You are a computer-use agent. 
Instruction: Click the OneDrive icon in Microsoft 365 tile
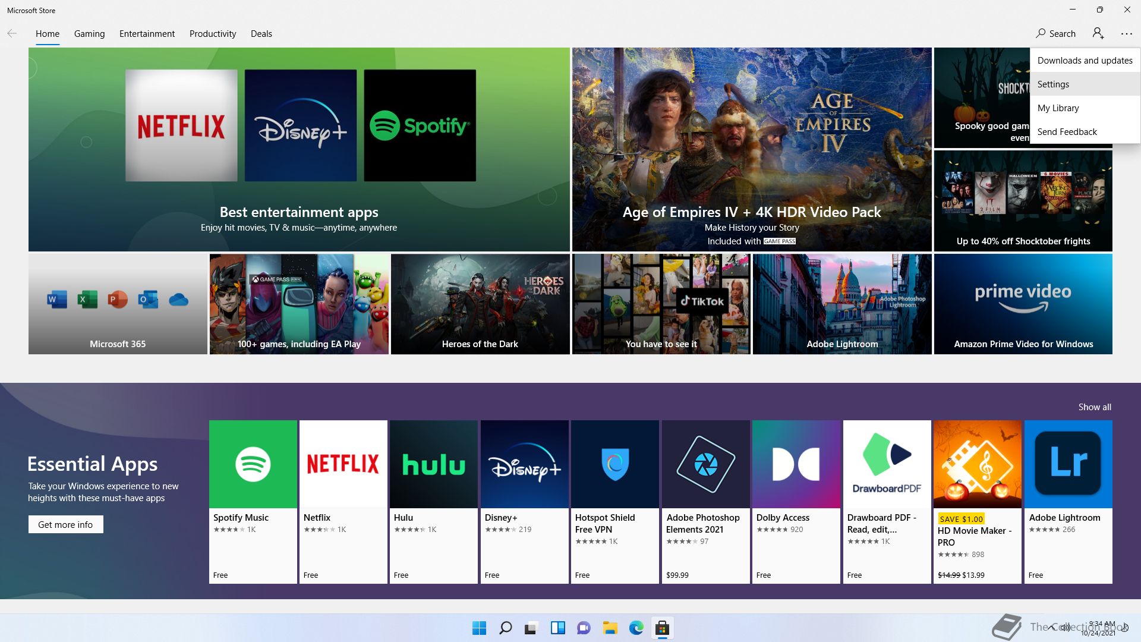point(178,300)
